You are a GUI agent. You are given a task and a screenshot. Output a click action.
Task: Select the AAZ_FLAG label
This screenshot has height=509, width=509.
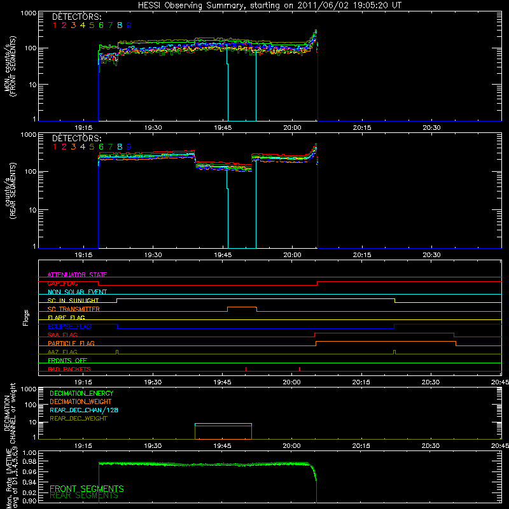pos(62,352)
